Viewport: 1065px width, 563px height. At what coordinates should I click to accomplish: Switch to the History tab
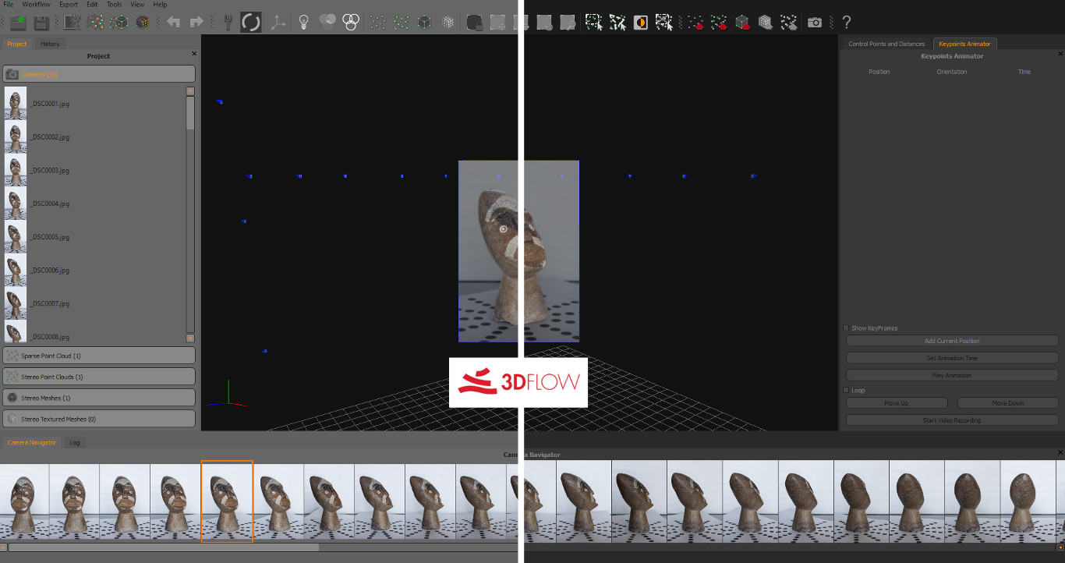[x=50, y=44]
